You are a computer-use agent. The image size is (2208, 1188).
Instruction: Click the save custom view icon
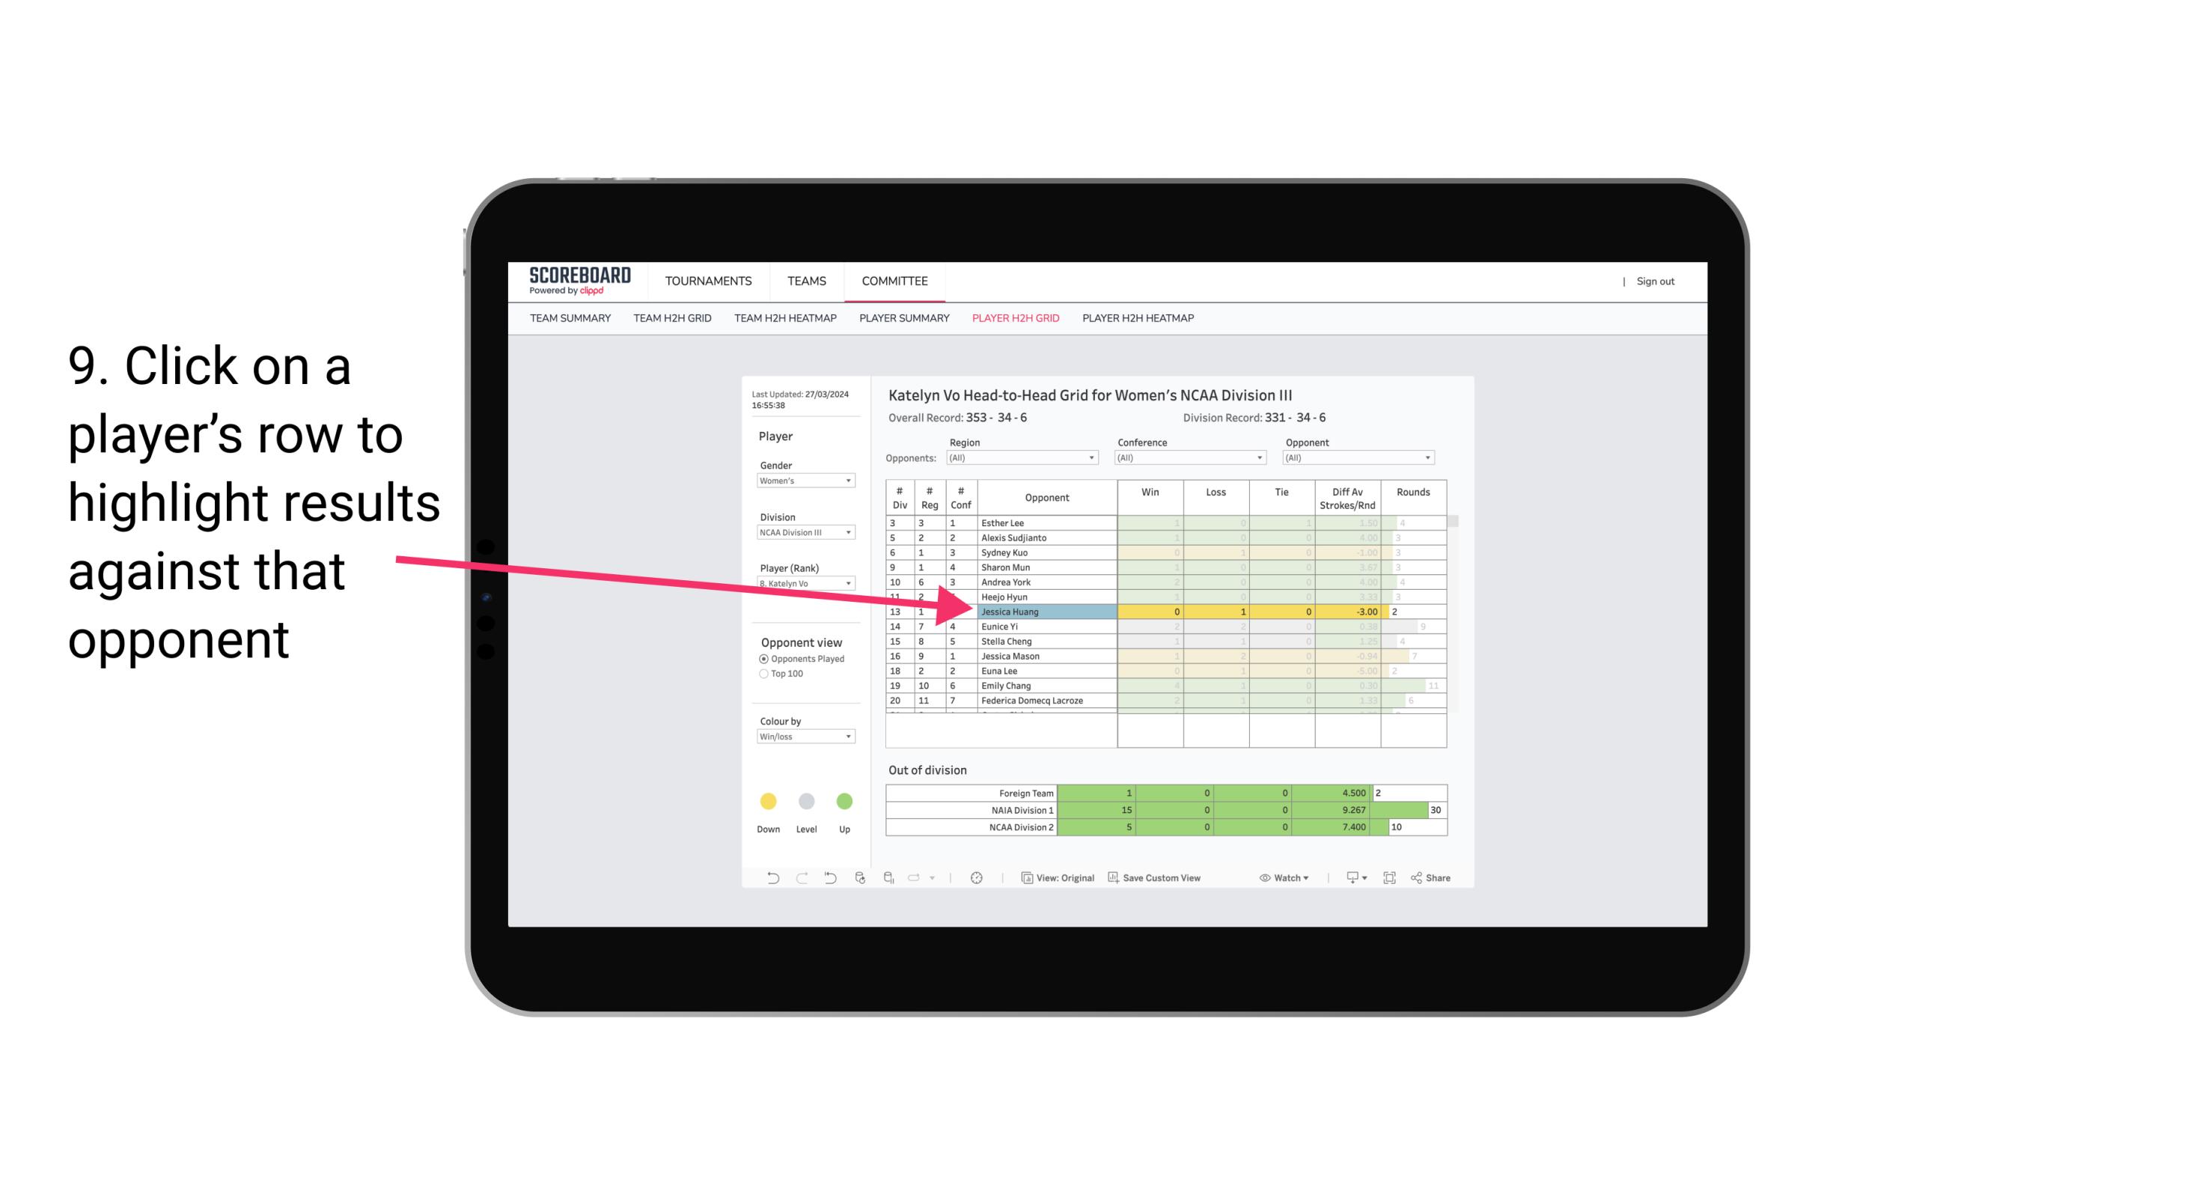click(x=1113, y=880)
